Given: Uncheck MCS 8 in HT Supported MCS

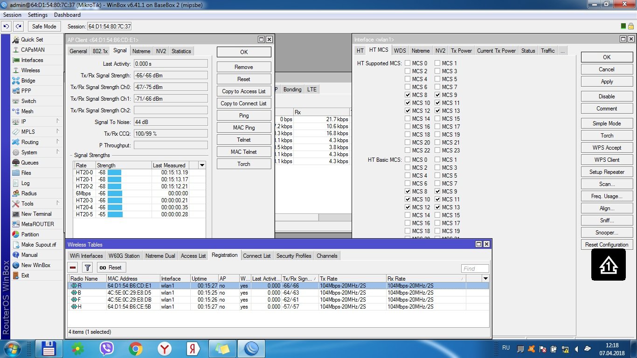Looking at the screenshot, I should coord(408,95).
